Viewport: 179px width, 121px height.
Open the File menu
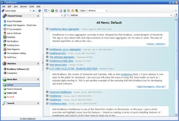[4, 7]
